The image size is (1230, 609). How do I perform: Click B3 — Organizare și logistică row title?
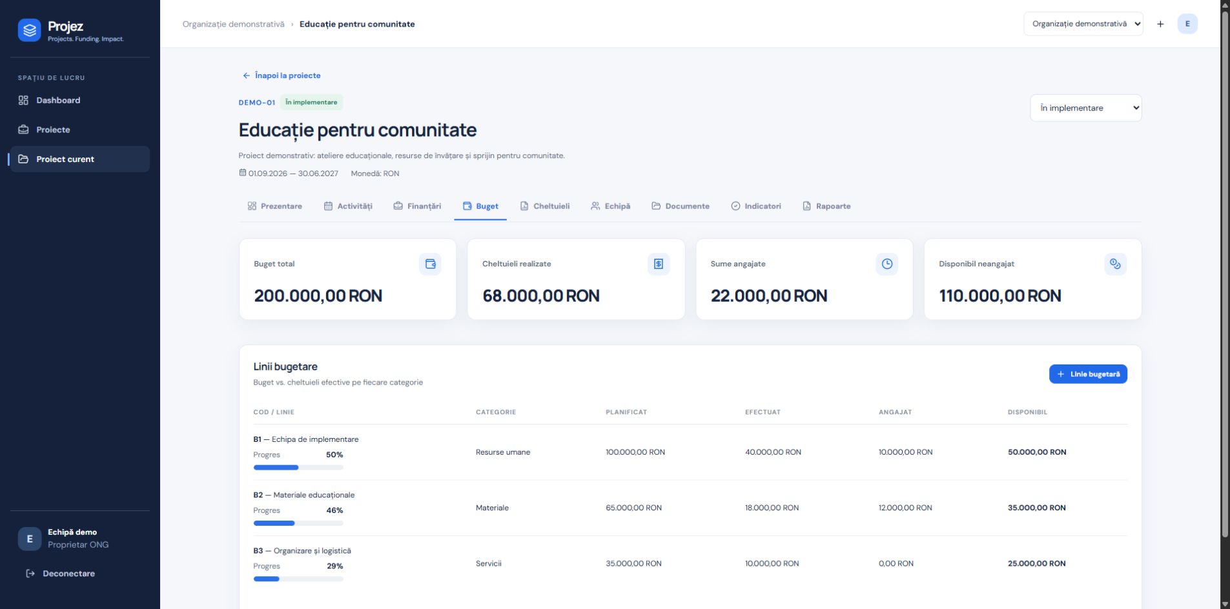[x=302, y=551]
